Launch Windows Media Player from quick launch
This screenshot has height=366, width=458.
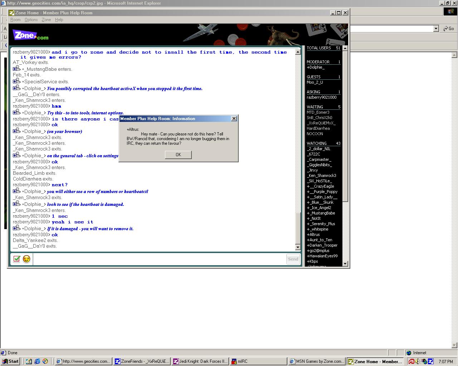(x=45, y=361)
